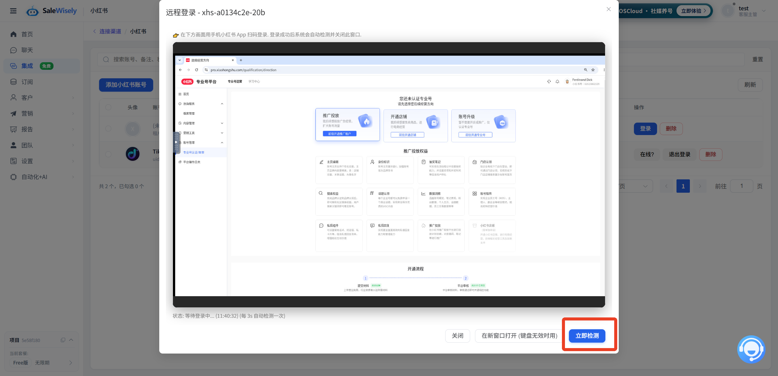Collapse the 账号管理 menu chevron
Screen dimensions: 778x376
pos(222,143)
